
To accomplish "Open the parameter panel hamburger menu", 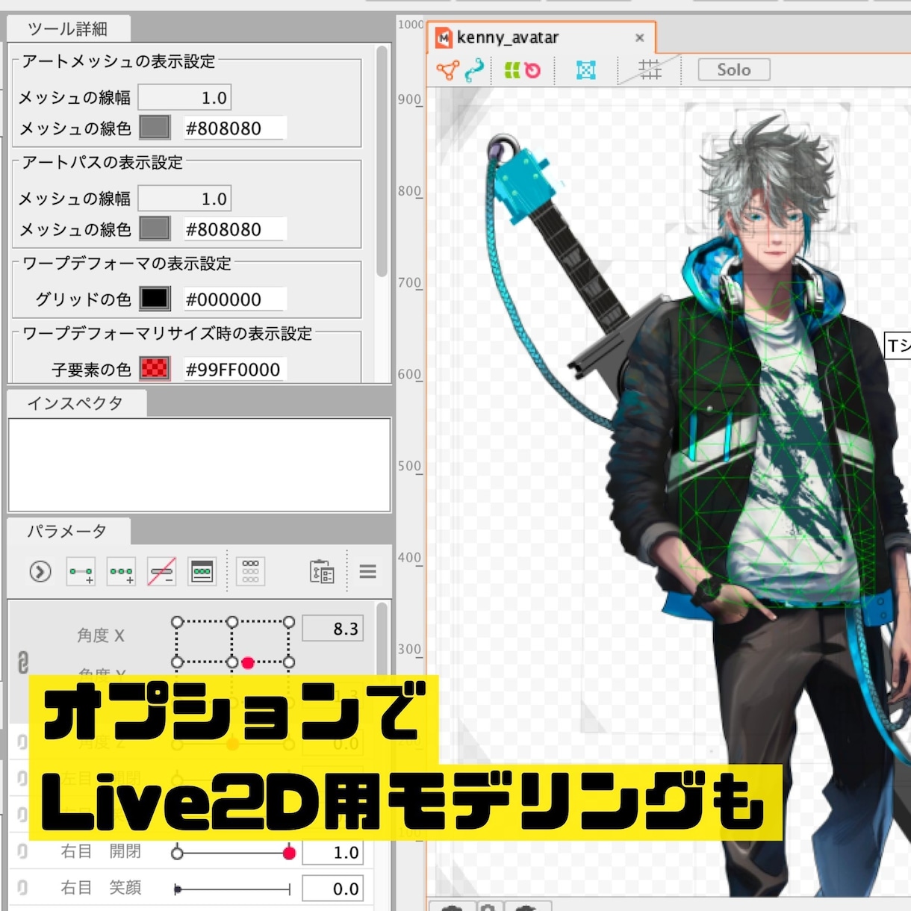I will pyautogui.click(x=367, y=572).
